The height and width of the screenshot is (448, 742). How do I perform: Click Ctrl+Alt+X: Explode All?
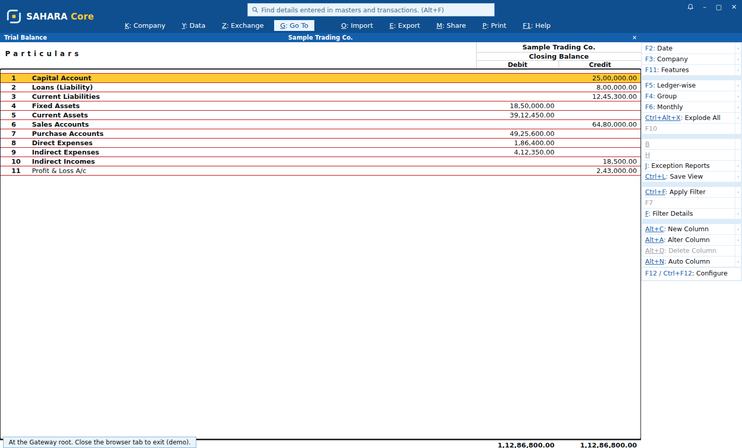click(x=688, y=118)
